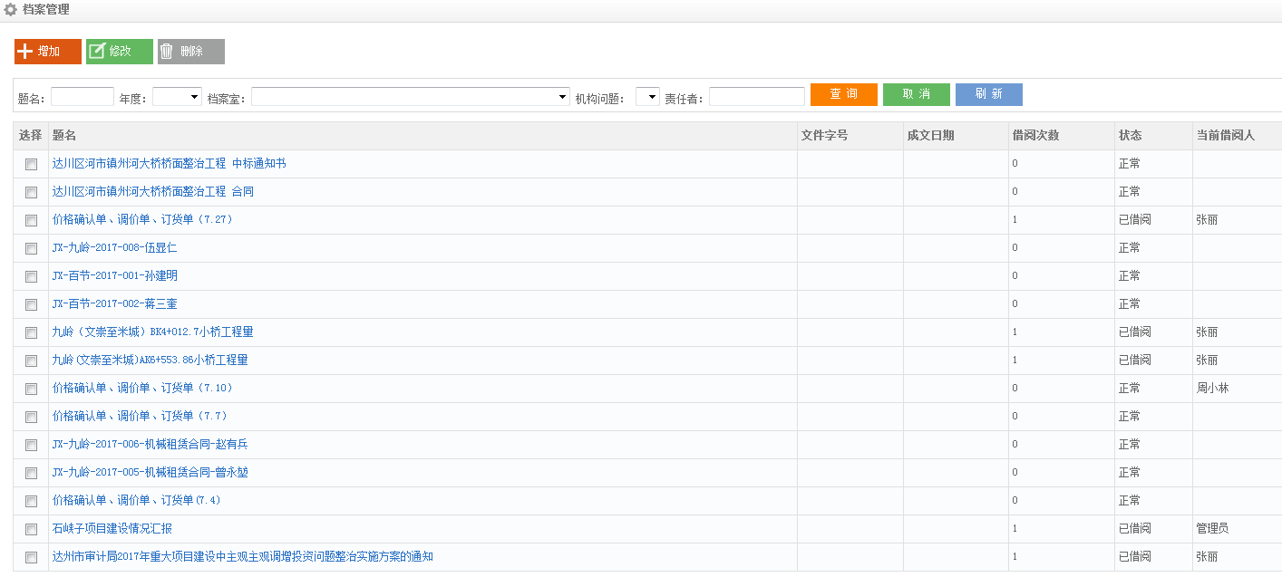
Task: Click the 修改 (Edit) button with pencil icon
Action: [x=120, y=52]
